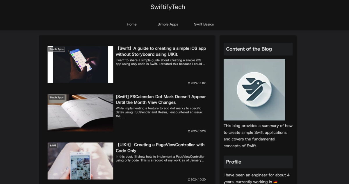Open the iOS app without Storyboard article

tap(161, 51)
